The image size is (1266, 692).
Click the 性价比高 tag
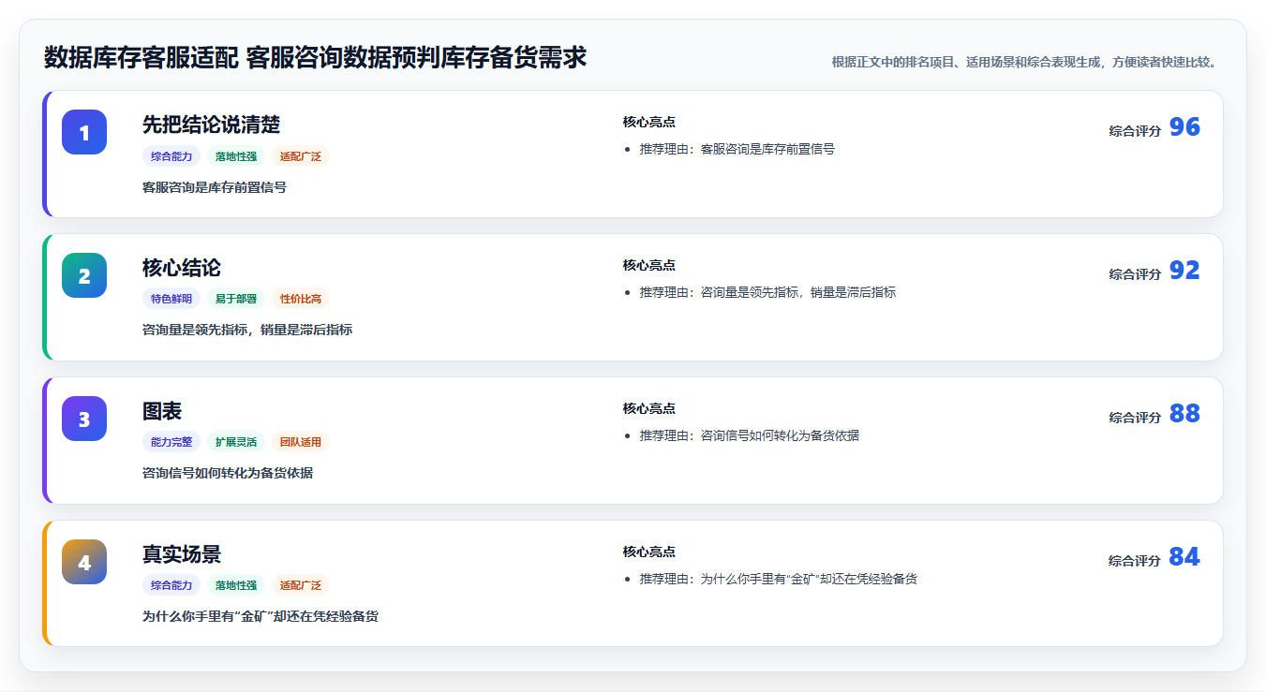coord(301,299)
